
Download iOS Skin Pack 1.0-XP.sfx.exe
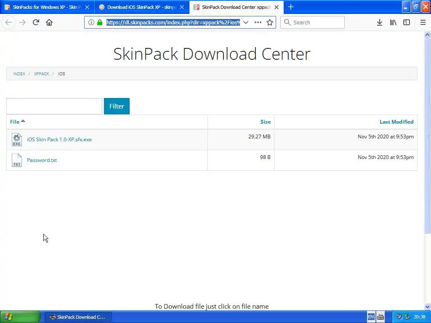(59, 140)
